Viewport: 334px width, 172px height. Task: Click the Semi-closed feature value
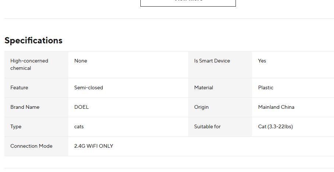[89, 87]
